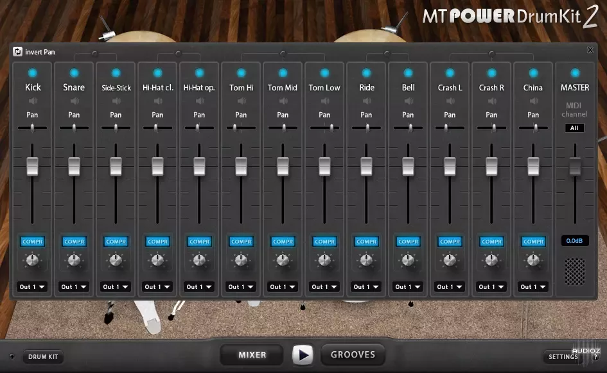Viewport: 607px width, 373px height.
Task: Click the Snare-Side-Stick link circle
Action: 95,54
